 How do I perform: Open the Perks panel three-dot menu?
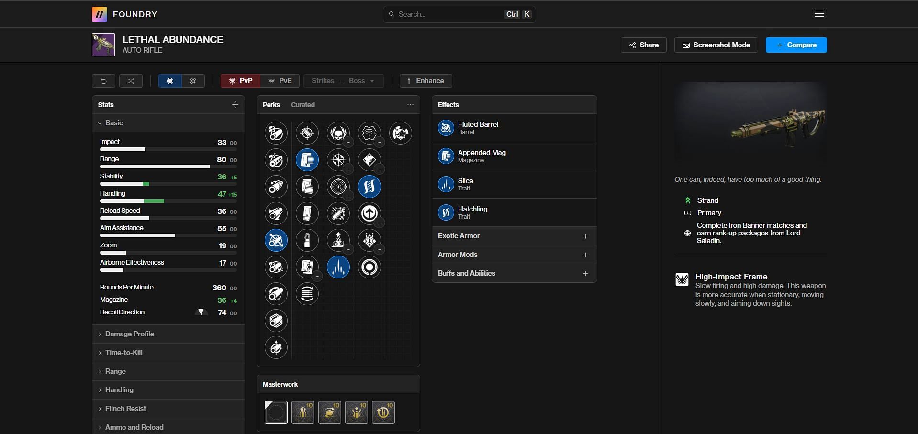click(x=410, y=104)
